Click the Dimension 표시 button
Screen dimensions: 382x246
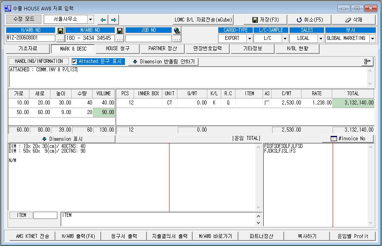(x=62, y=139)
